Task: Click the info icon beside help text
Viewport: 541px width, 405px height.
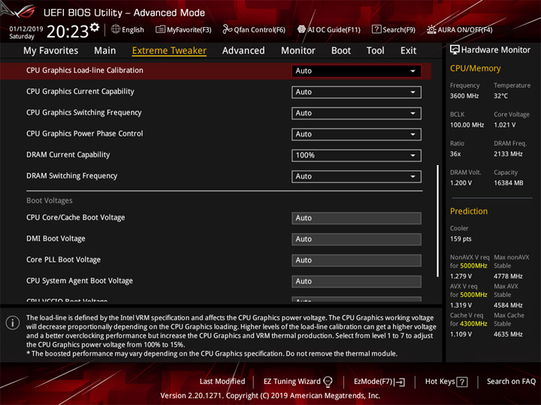Action: (x=13, y=323)
